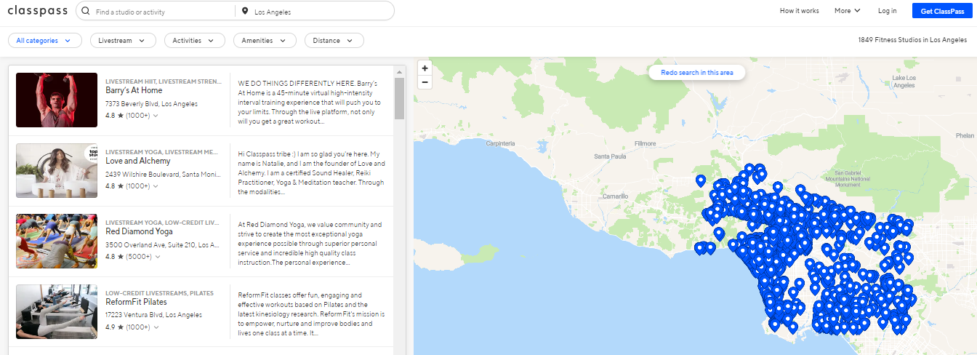
Task: Click 3500 Overland Ave address text
Action: [162, 245]
